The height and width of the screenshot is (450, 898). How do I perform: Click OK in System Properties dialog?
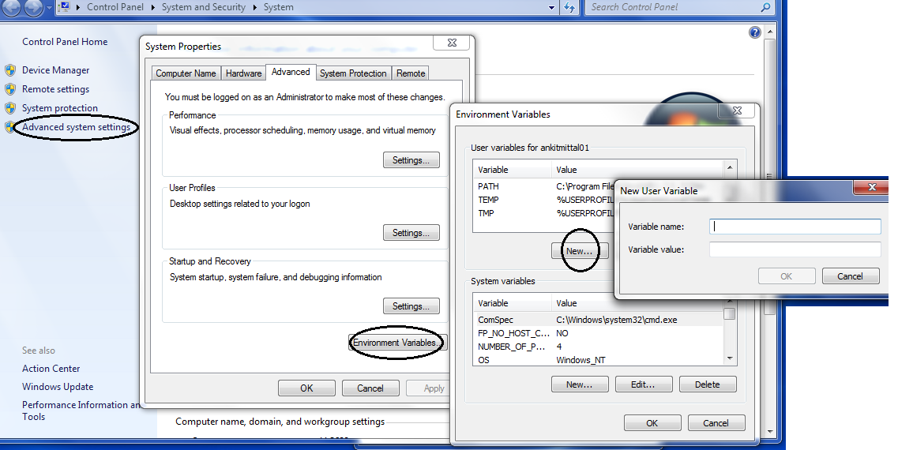[x=306, y=388]
